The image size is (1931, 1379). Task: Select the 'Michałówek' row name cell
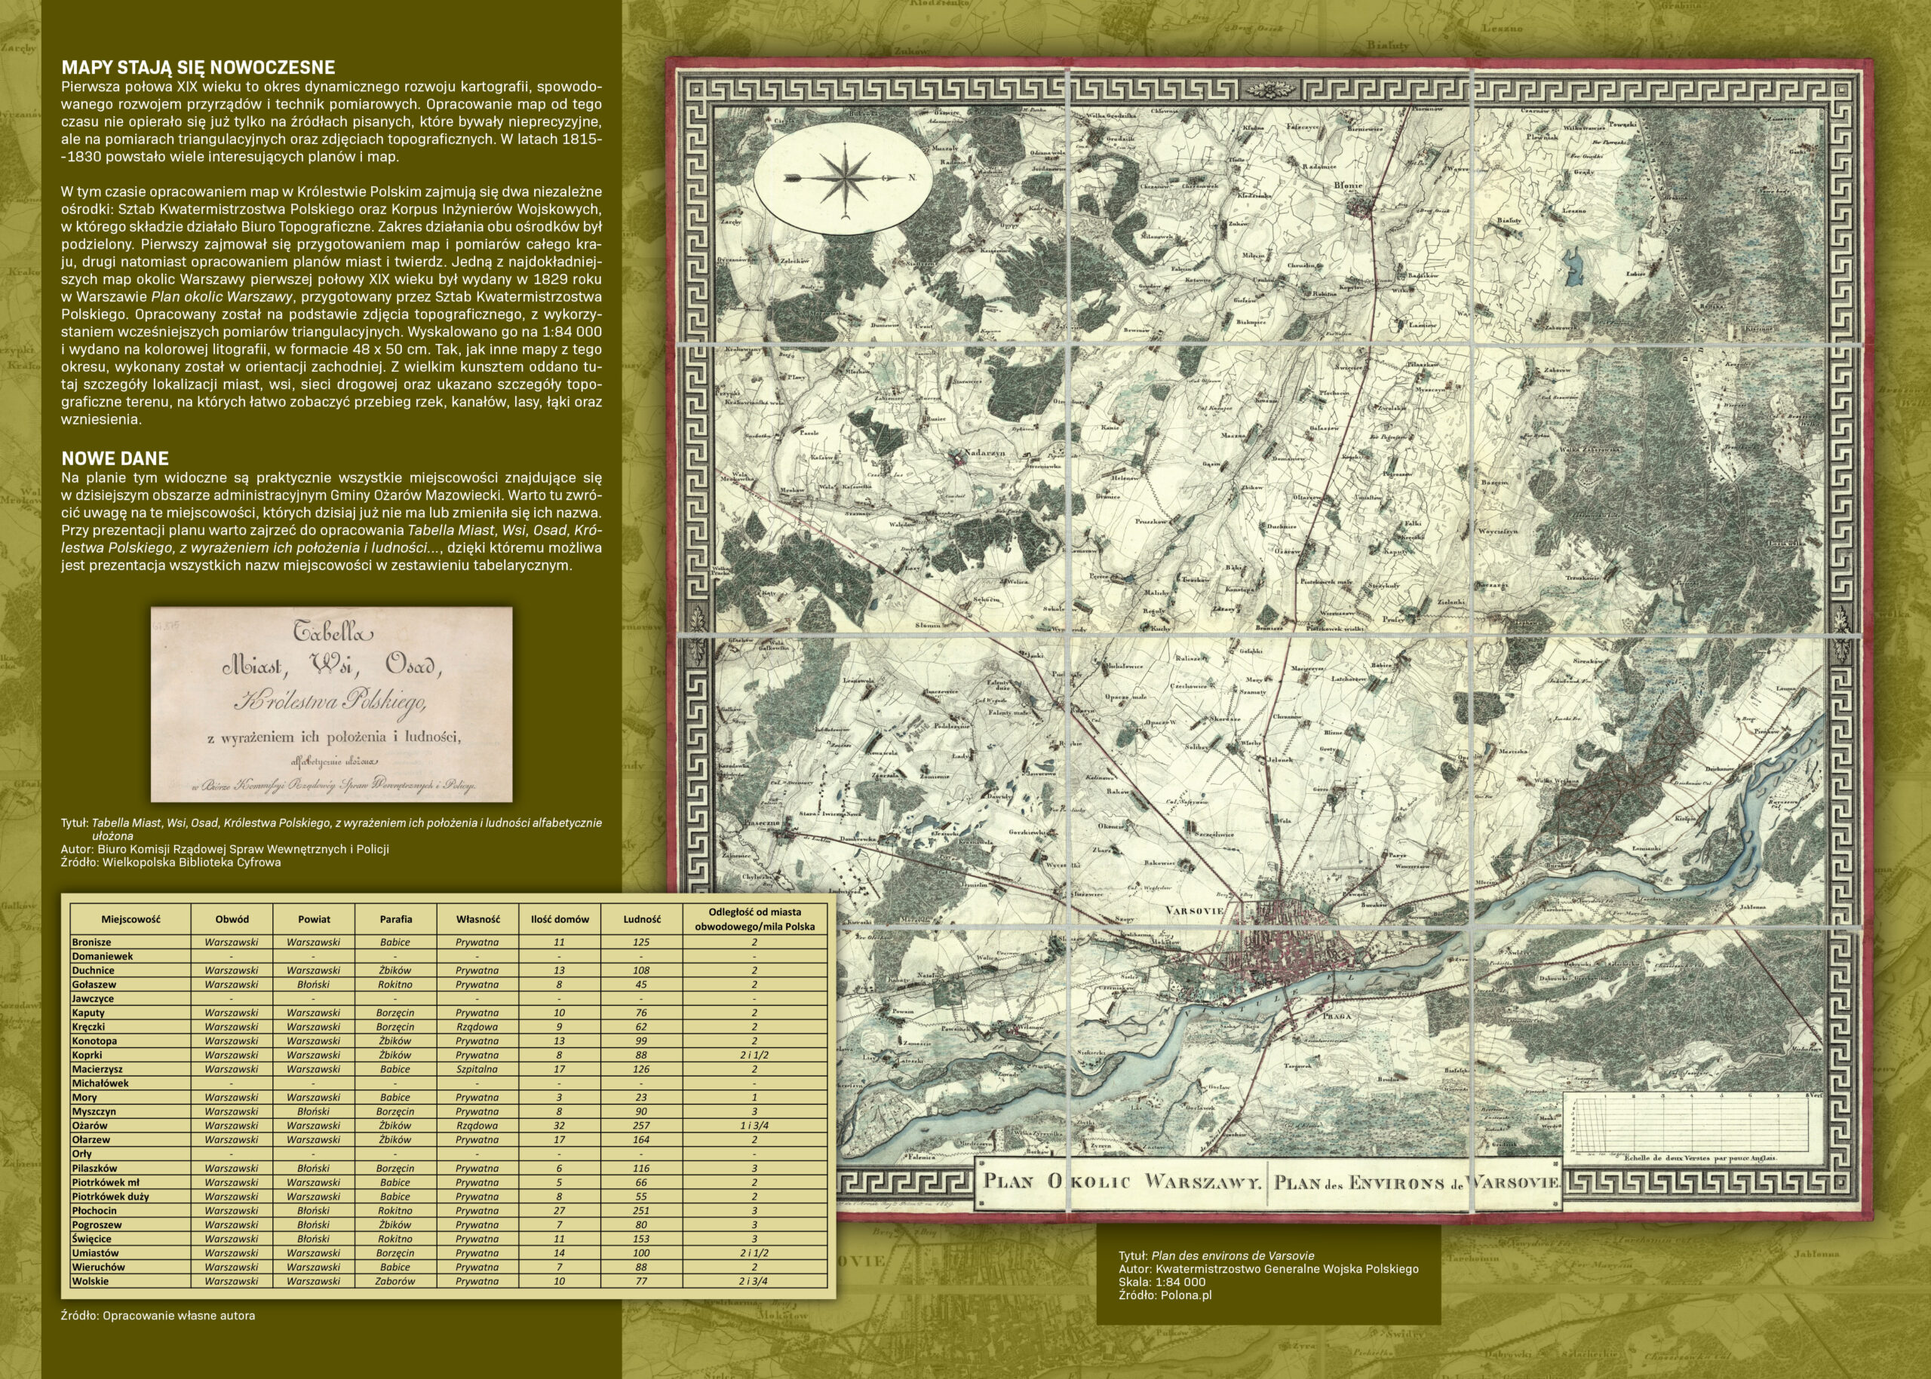[130, 1083]
